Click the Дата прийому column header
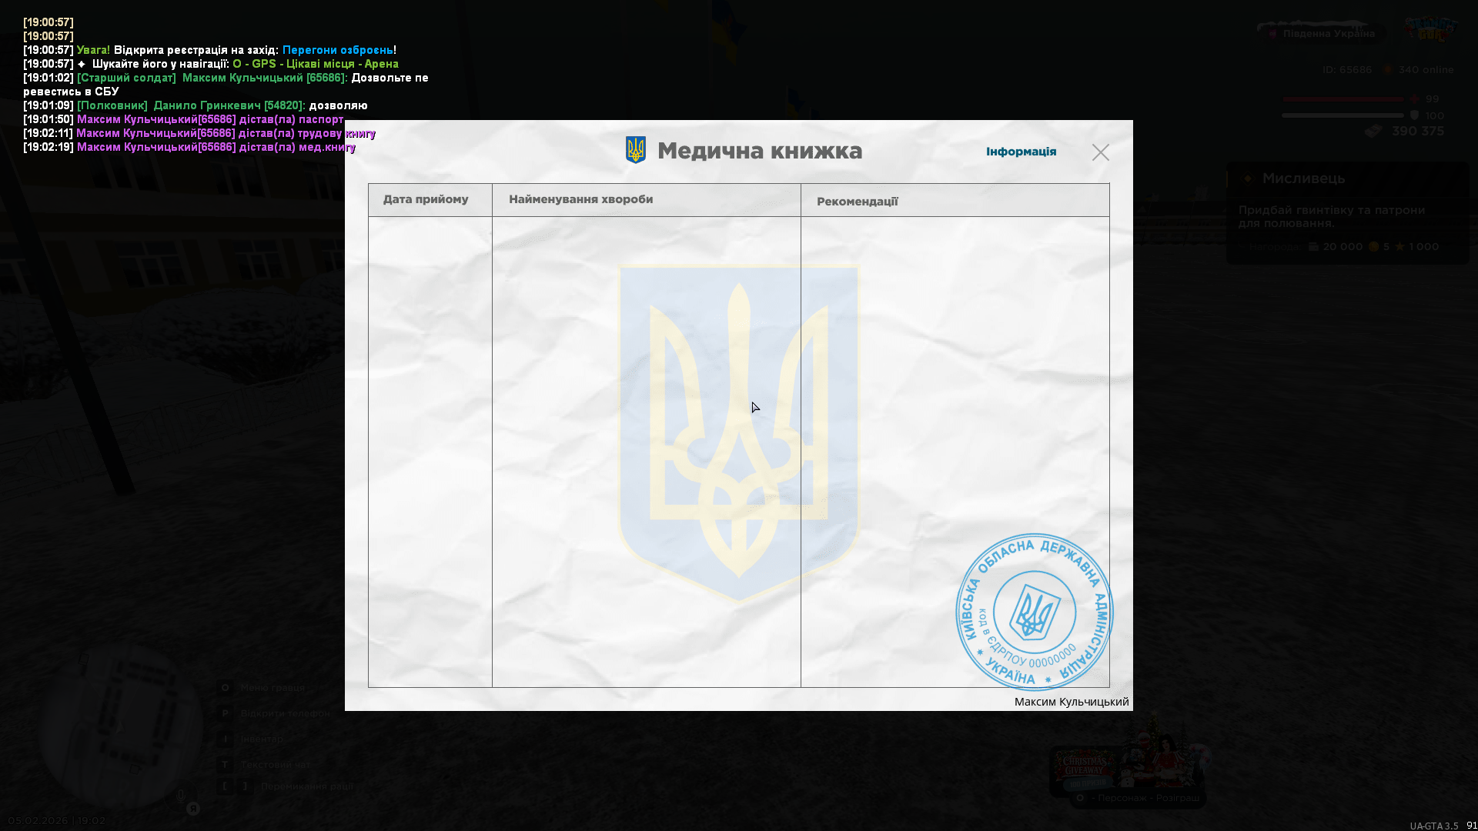 tap(426, 199)
